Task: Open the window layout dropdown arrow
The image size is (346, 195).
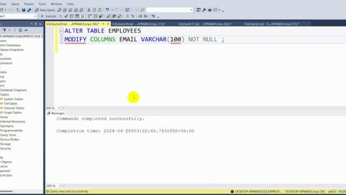Action: coord(219,10)
